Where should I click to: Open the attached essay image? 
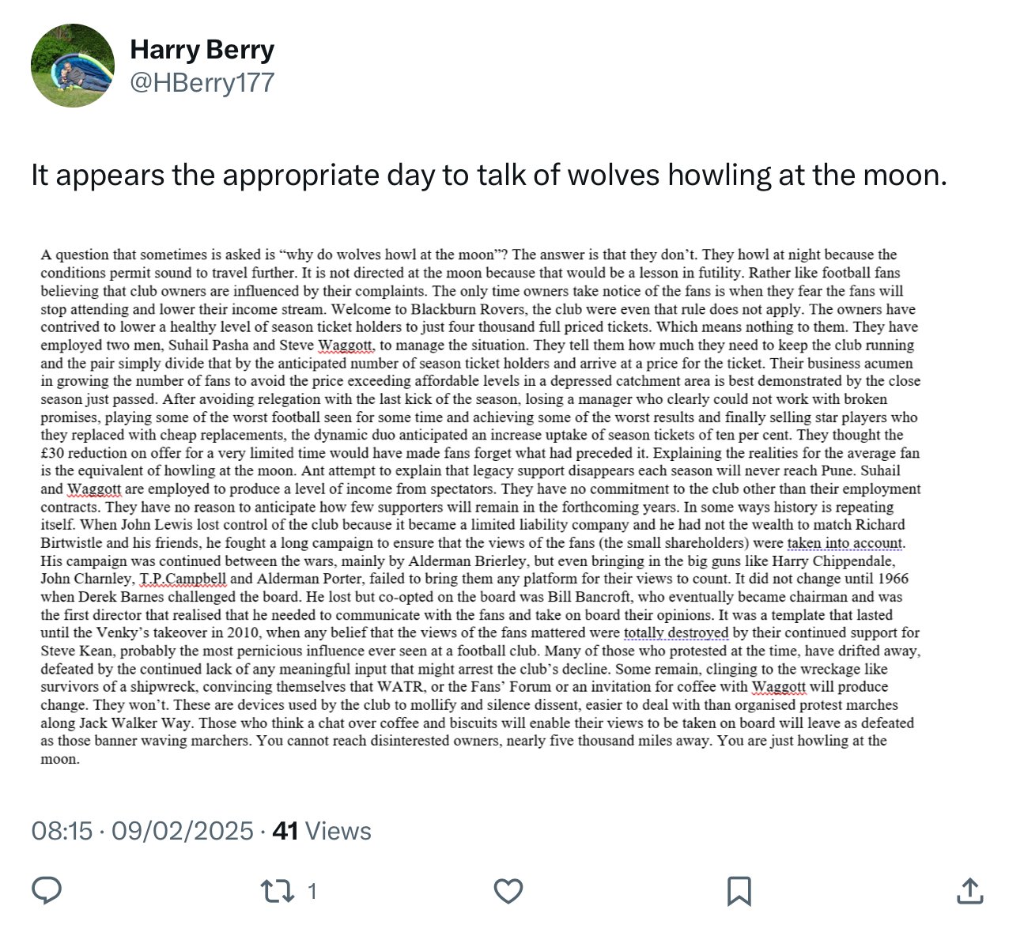point(481,507)
